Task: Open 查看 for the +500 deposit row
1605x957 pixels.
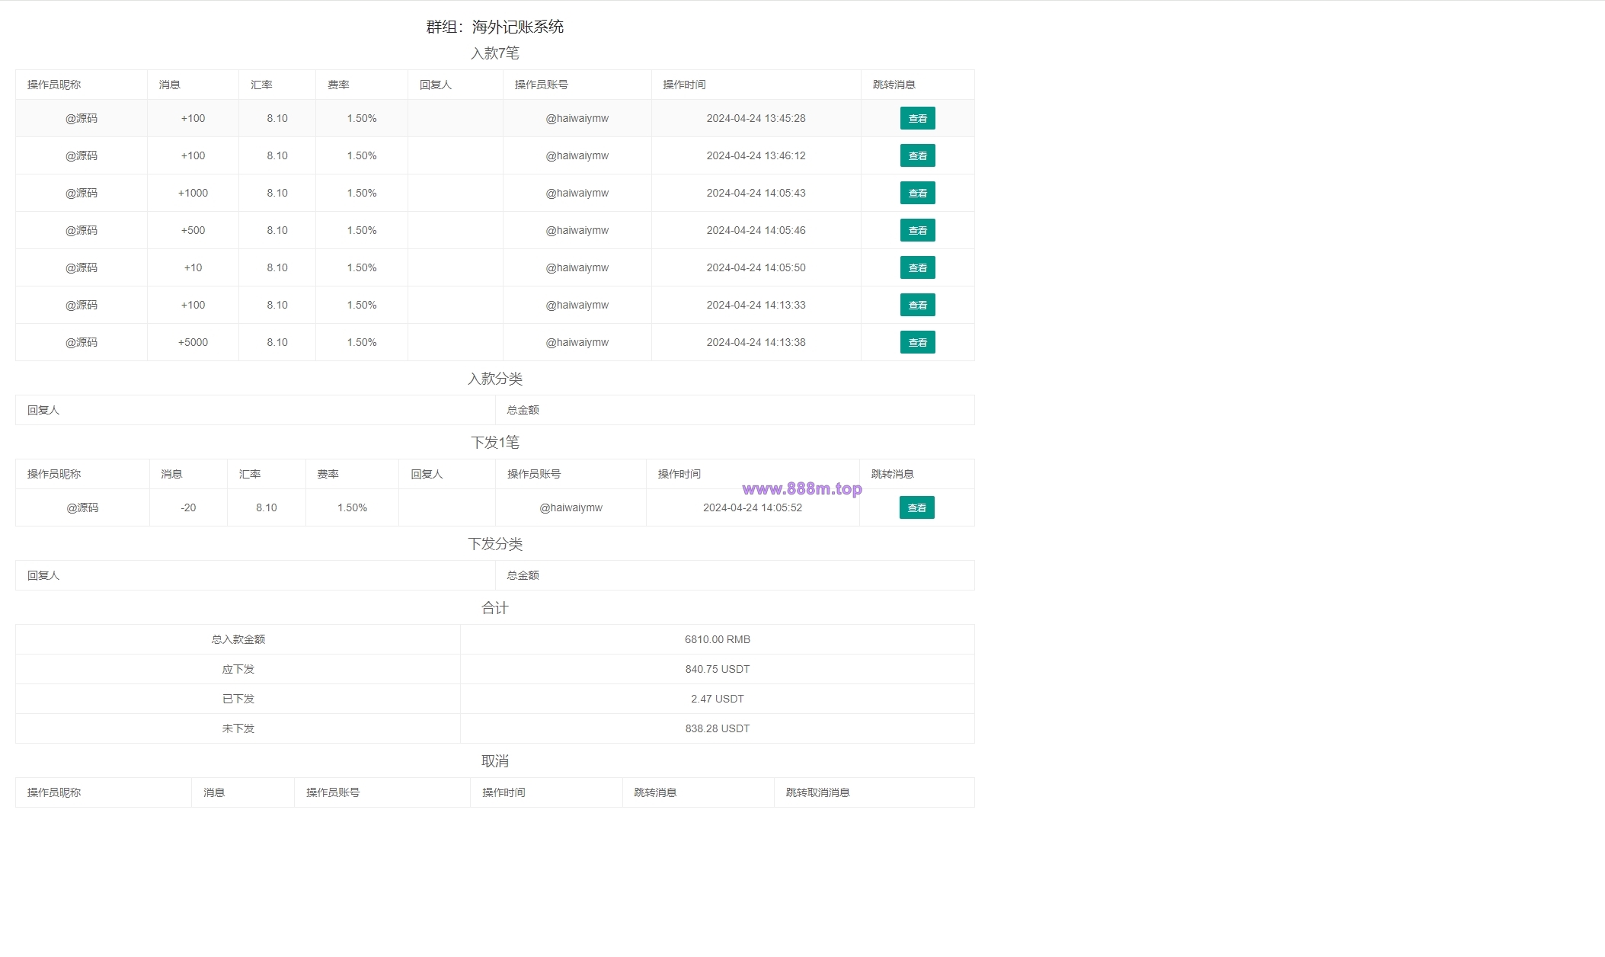Action: [x=917, y=230]
